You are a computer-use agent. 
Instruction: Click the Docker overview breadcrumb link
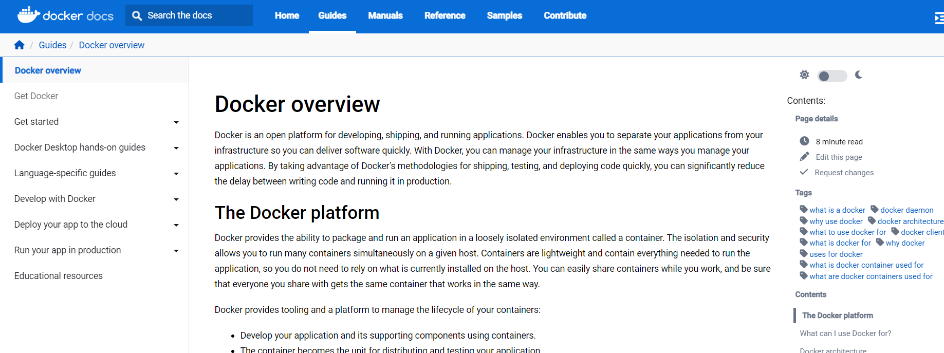click(112, 45)
